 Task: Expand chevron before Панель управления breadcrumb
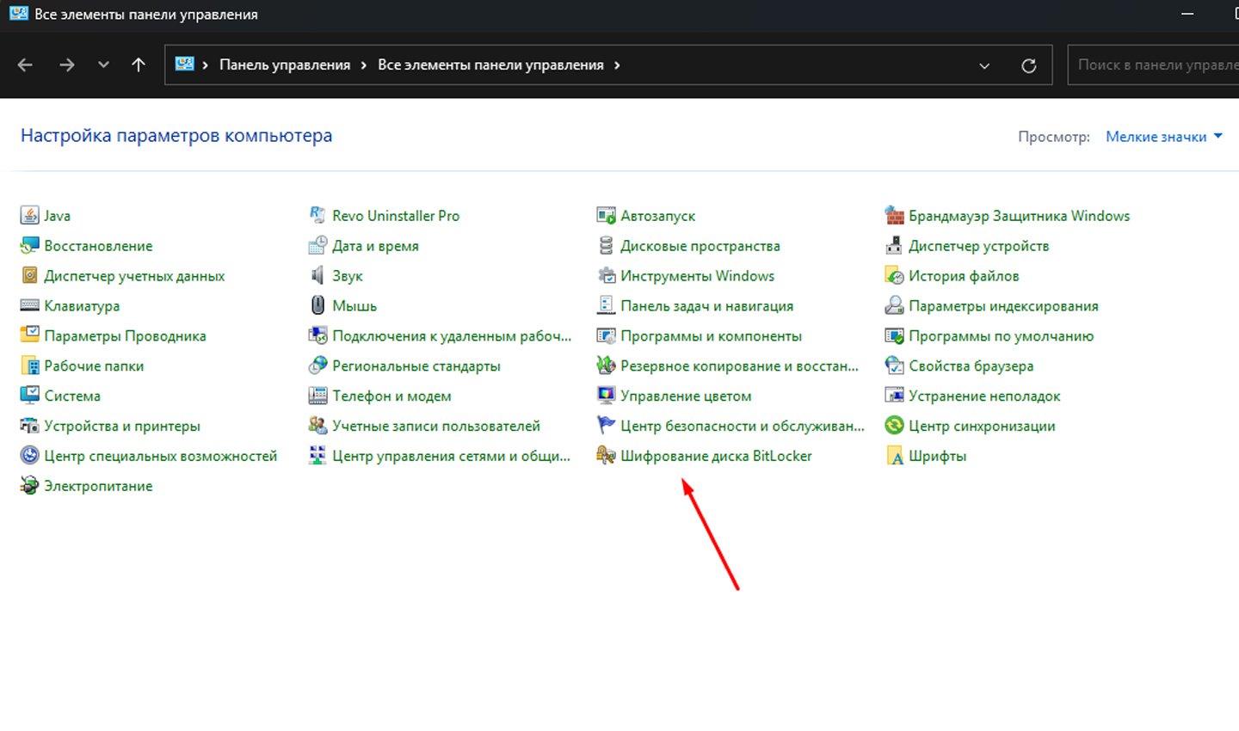coord(206,65)
